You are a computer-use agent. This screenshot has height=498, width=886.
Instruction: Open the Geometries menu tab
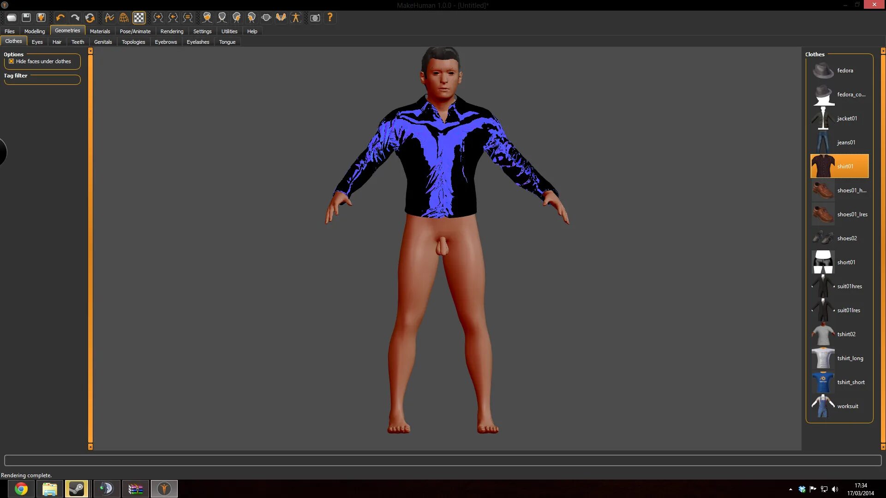[67, 30]
